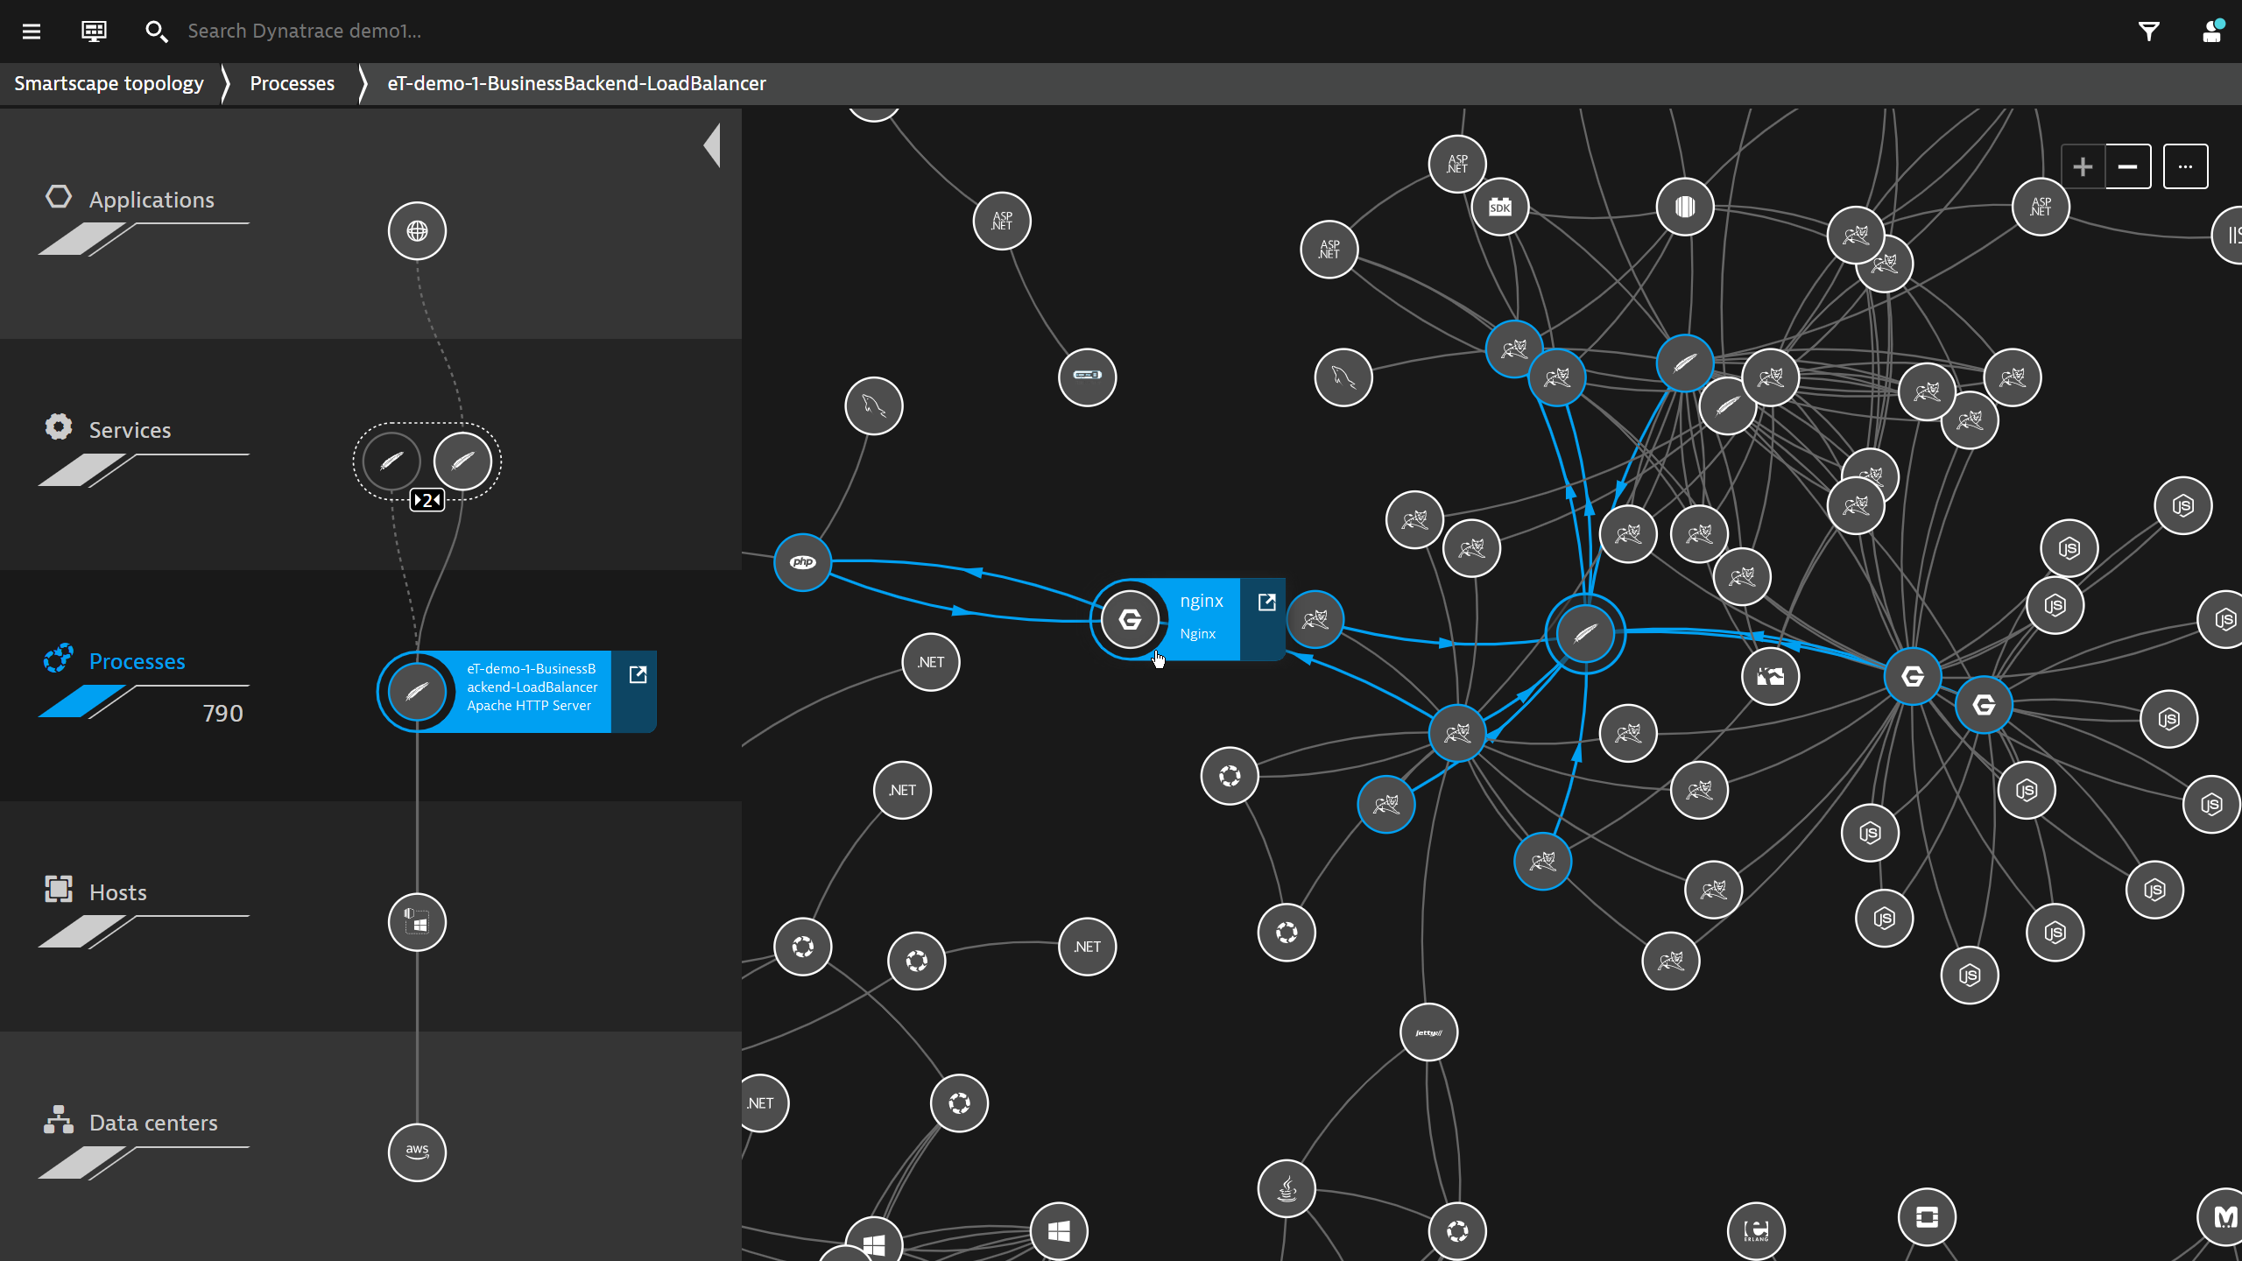
Task: Click the php process node
Action: [802, 562]
